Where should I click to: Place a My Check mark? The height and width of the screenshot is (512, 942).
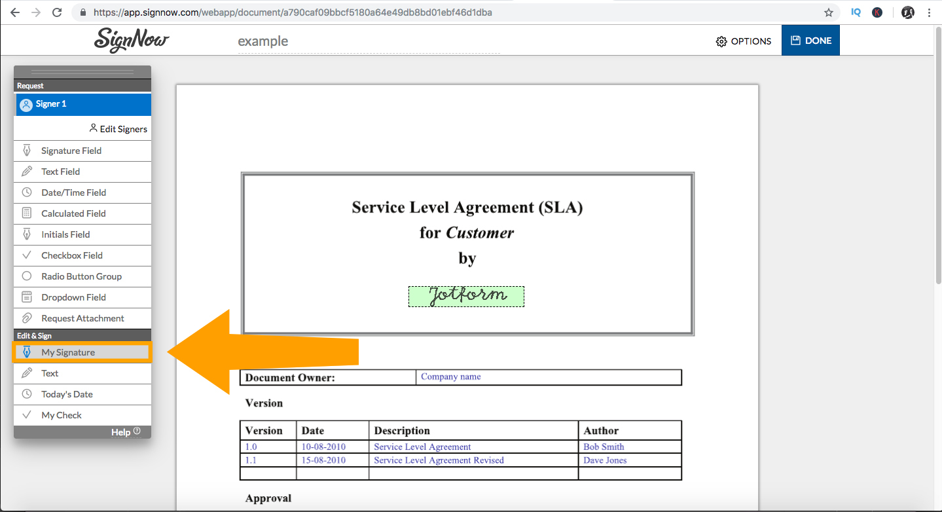pos(82,415)
